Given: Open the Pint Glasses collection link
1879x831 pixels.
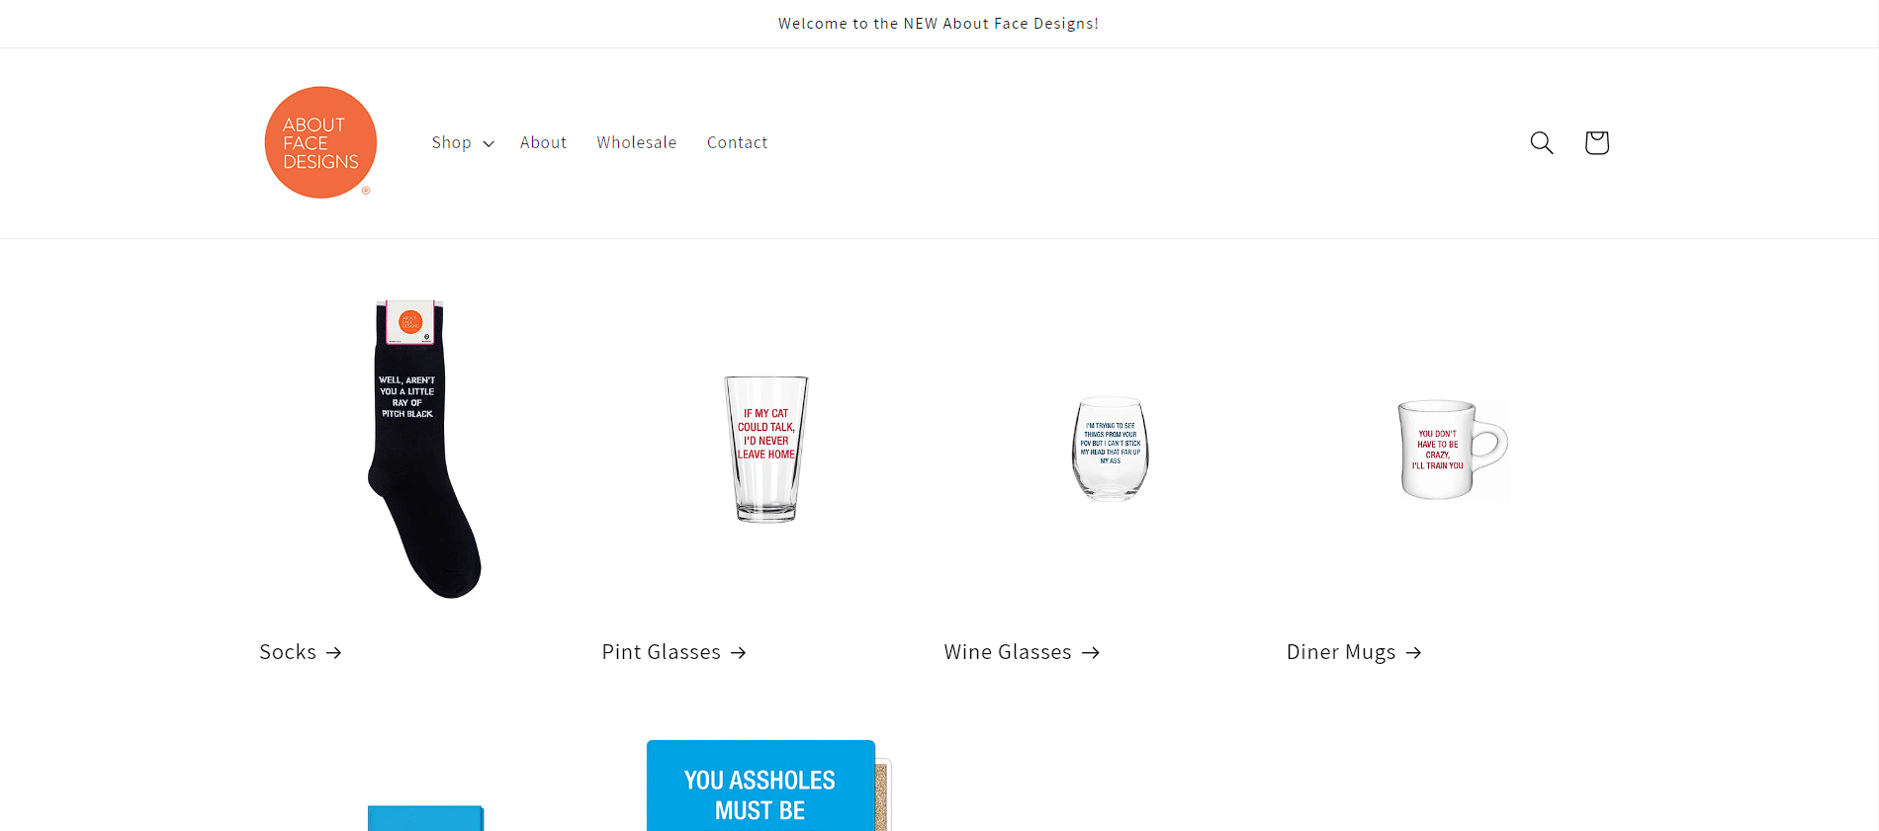Looking at the screenshot, I should (661, 652).
